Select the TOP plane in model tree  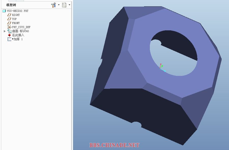tap(14, 19)
